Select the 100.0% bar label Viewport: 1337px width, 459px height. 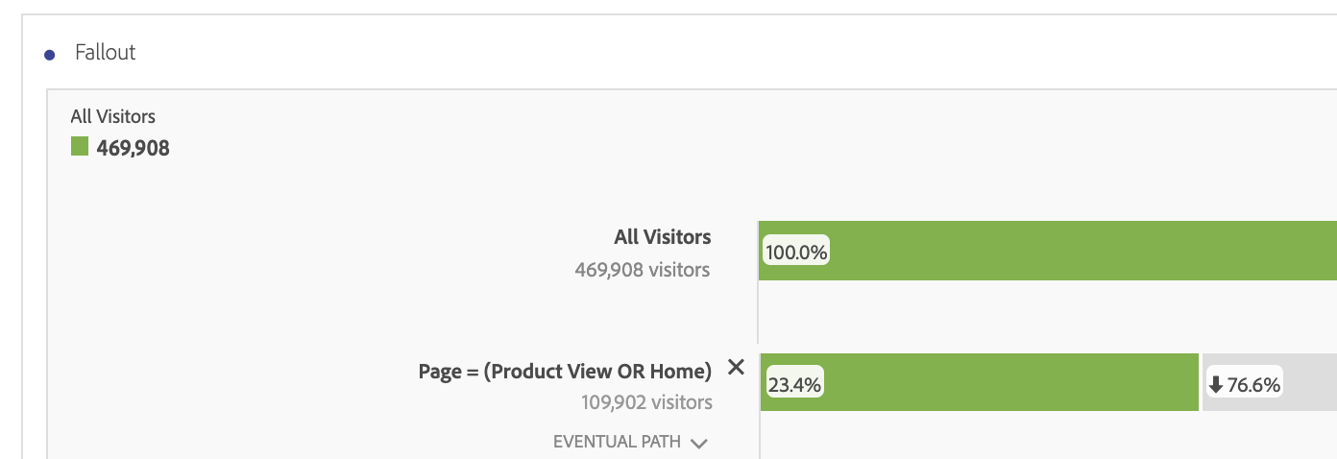pyautogui.click(x=796, y=253)
